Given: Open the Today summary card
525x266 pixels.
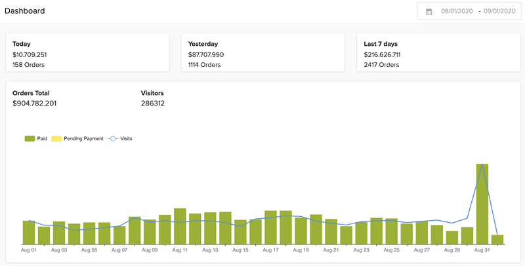Looking at the screenshot, I should point(87,52).
